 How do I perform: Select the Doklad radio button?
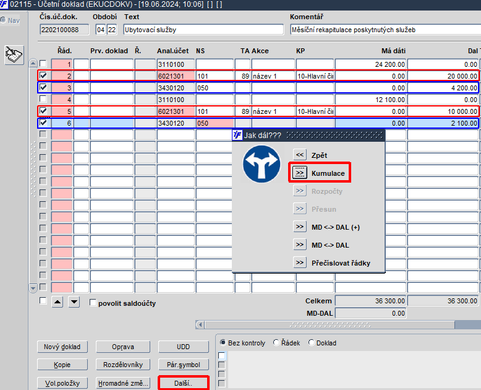312,342
